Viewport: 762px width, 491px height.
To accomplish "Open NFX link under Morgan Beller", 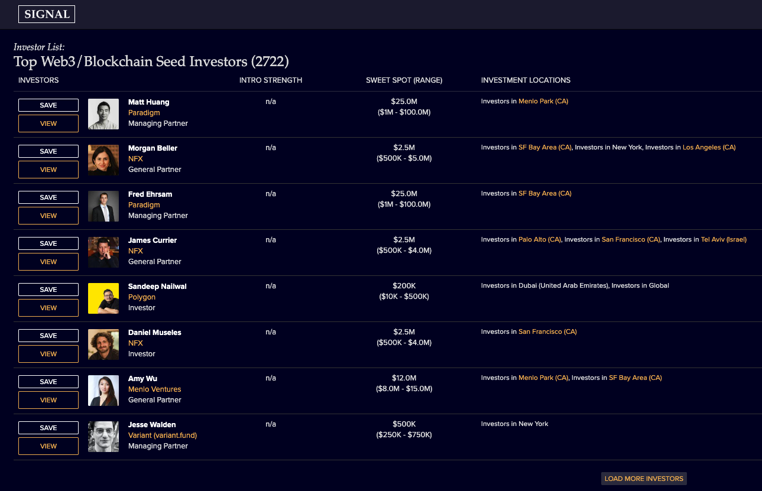I will click(135, 159).
